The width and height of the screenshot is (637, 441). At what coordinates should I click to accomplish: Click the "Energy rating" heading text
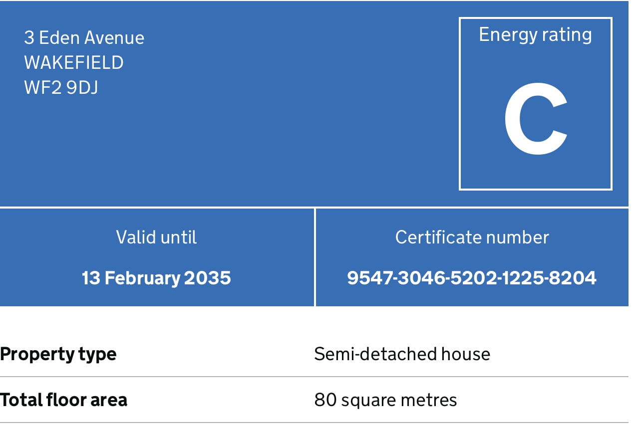click(x=535, y=34)
